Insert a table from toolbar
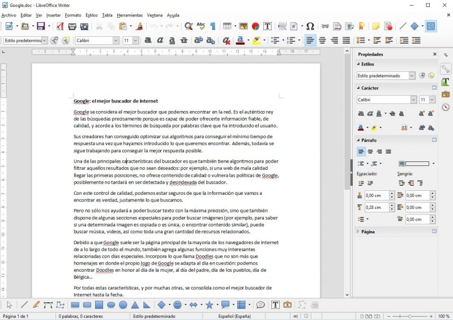 point(227,26)
